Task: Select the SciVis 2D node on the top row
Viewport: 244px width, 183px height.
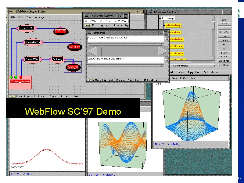Action: click(61, 31)
